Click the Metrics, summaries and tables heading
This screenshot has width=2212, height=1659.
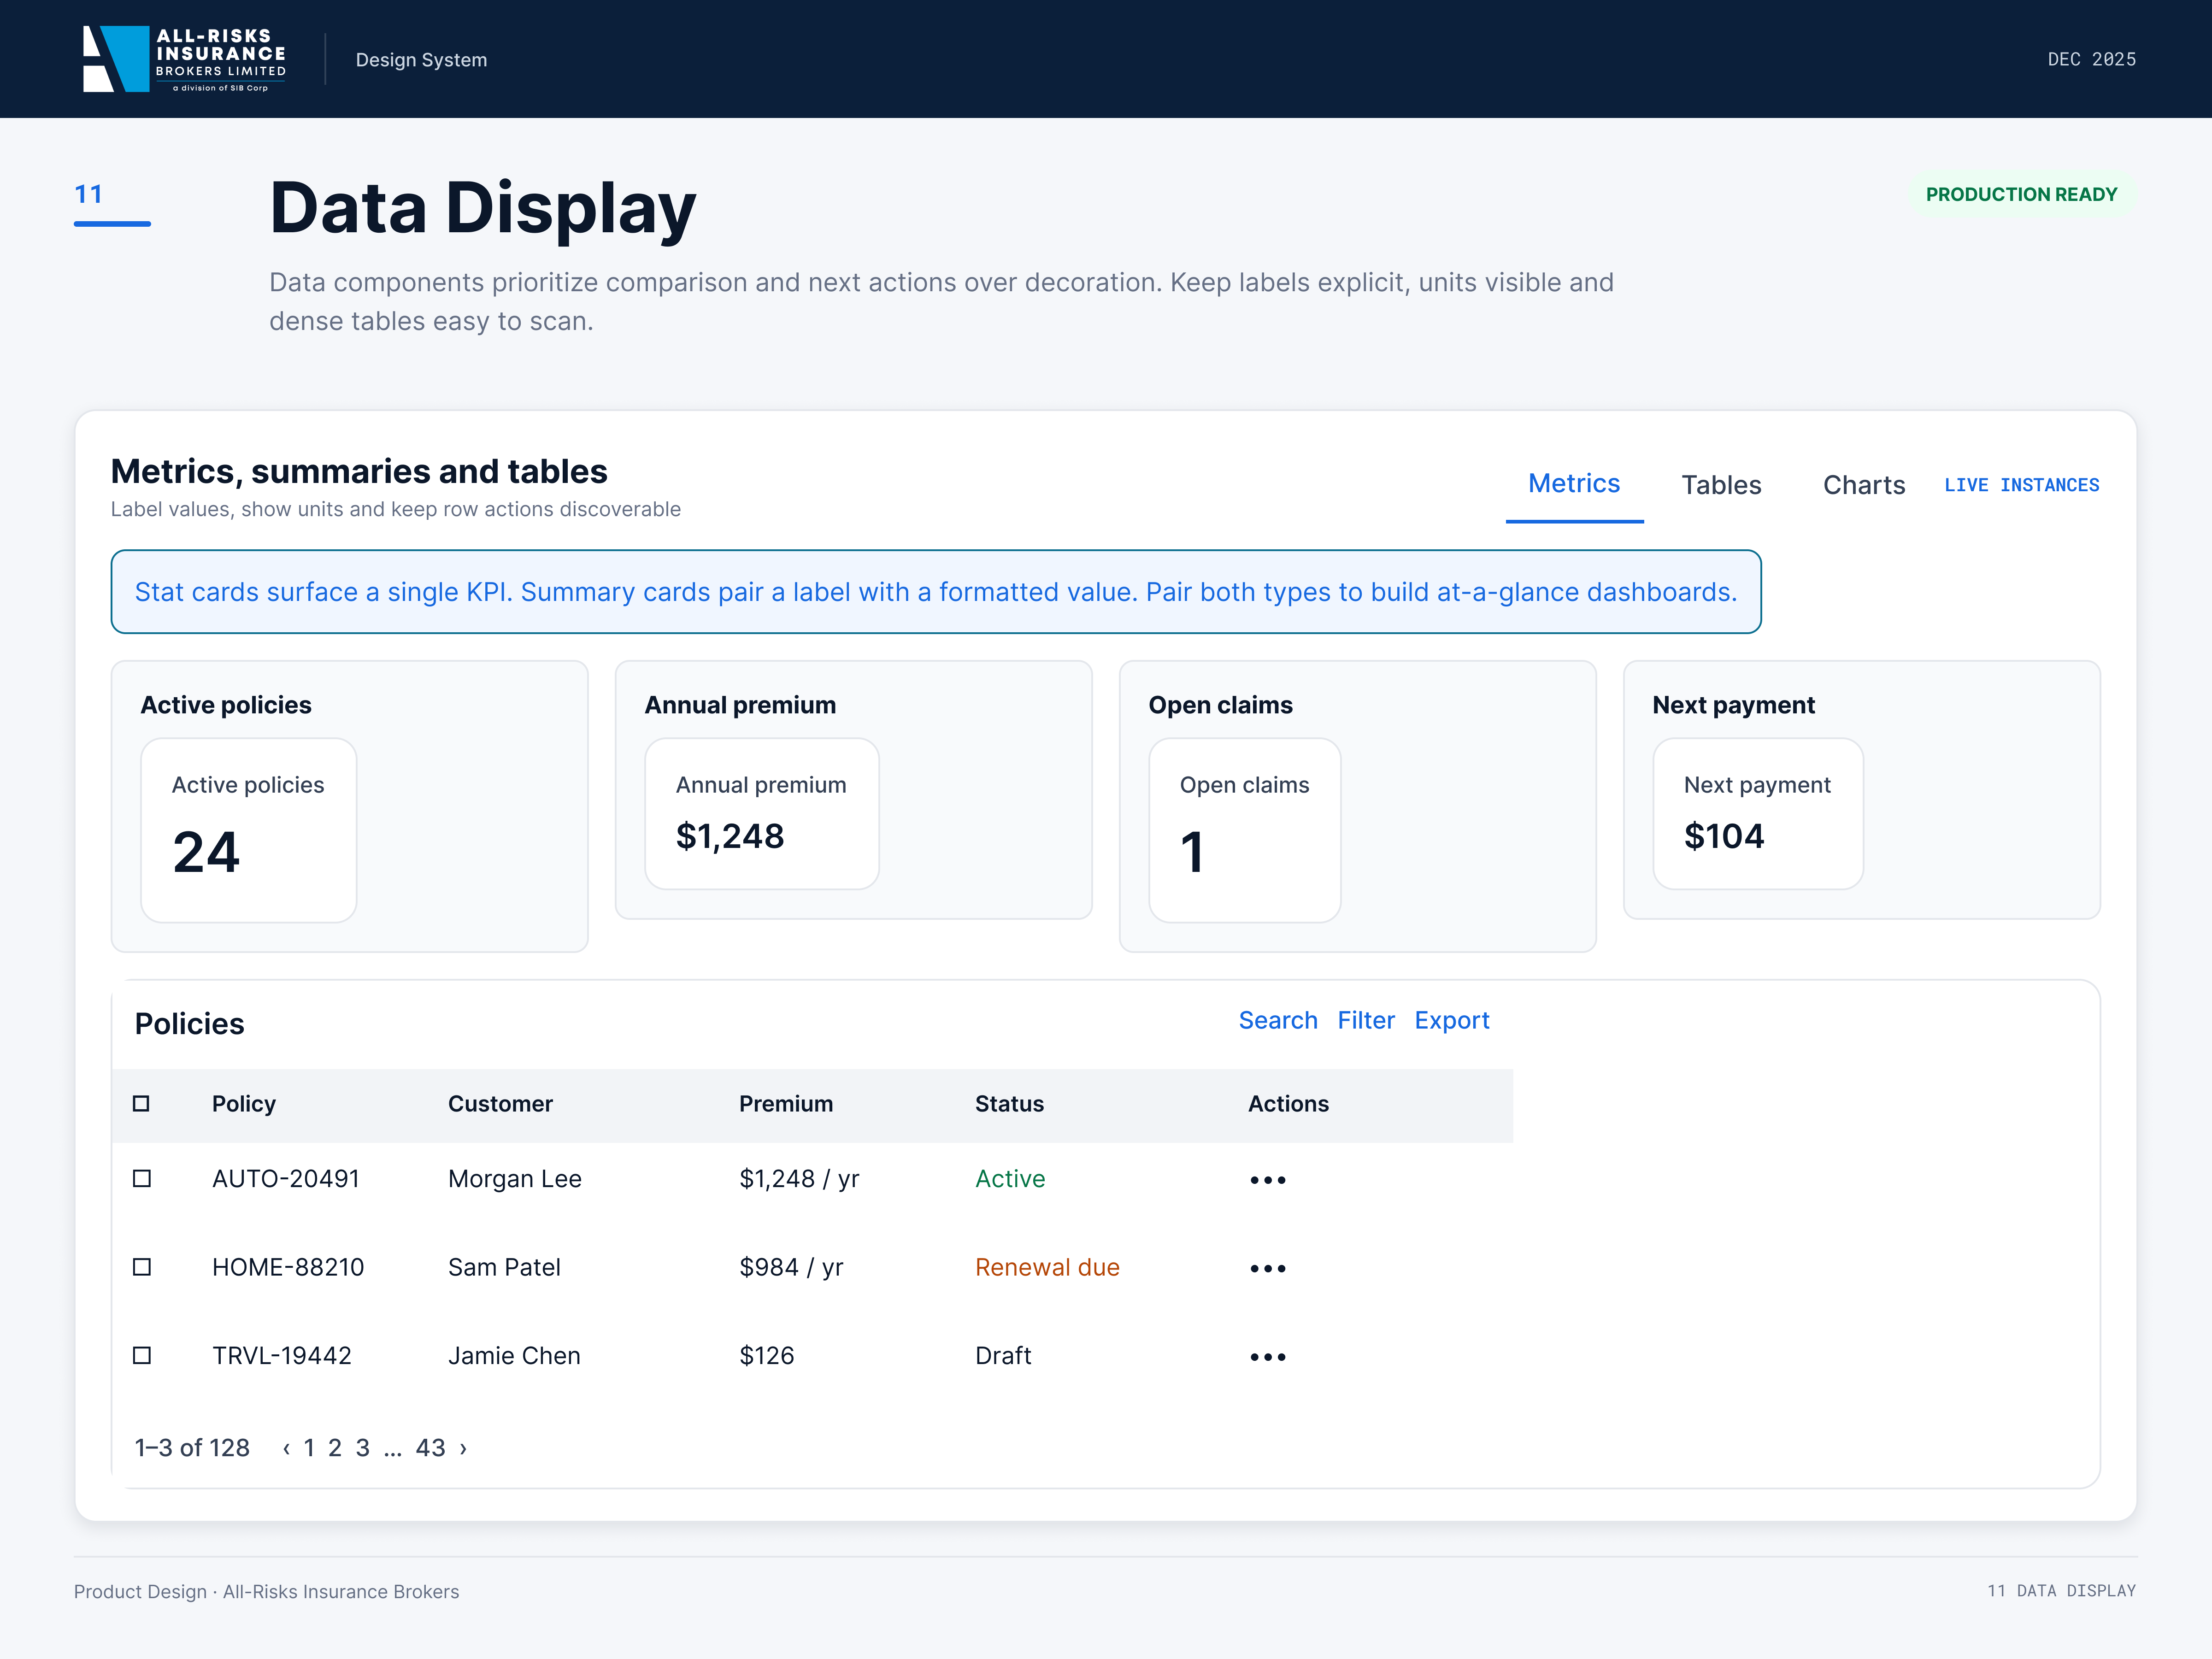click(x=359, y=471)
